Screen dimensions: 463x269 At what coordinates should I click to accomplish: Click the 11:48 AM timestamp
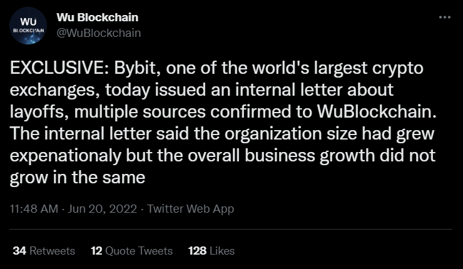pyautogui.click(x=34, y=209)
